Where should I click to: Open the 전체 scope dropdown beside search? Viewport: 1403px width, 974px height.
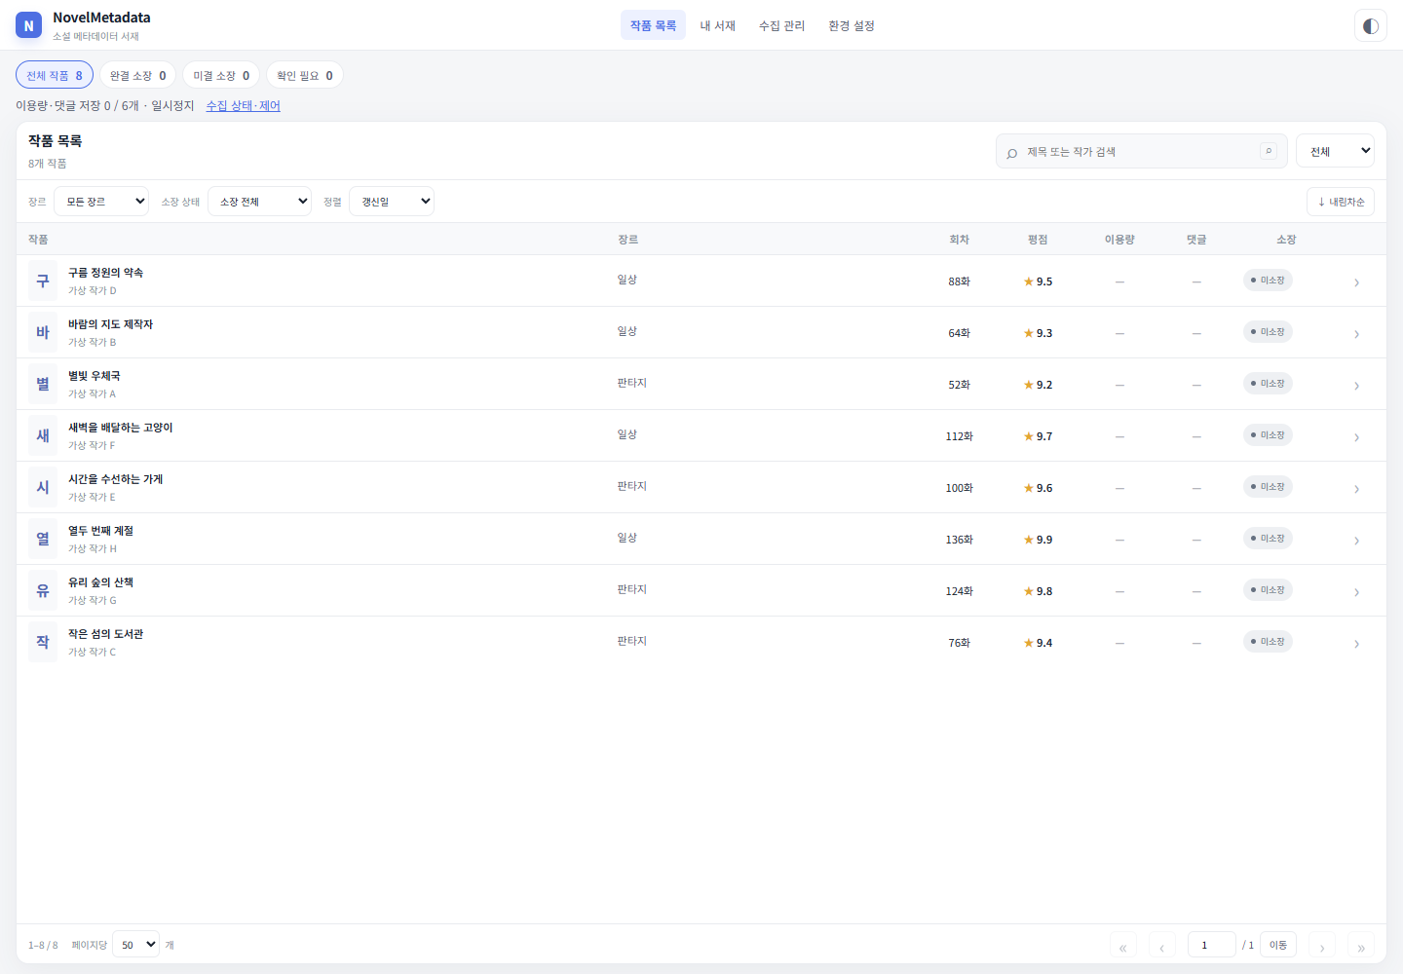[x=1335, y=151]
